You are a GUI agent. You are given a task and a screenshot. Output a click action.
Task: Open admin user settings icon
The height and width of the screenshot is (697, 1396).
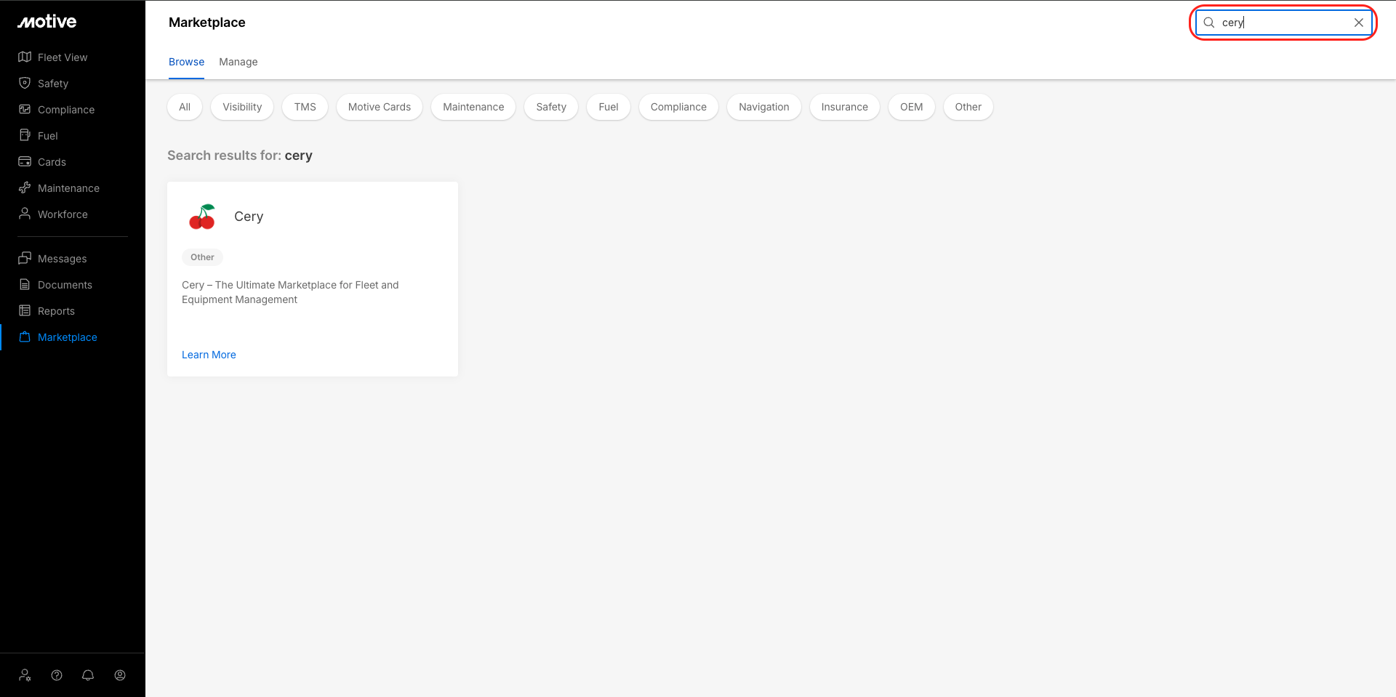25,675
